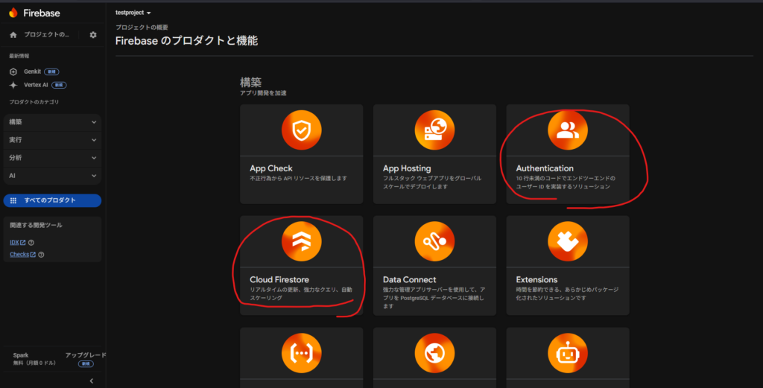The width and height of the screenshot is (763, 388).
Task: Open the Data Connect card title
Action: point(409,279)
